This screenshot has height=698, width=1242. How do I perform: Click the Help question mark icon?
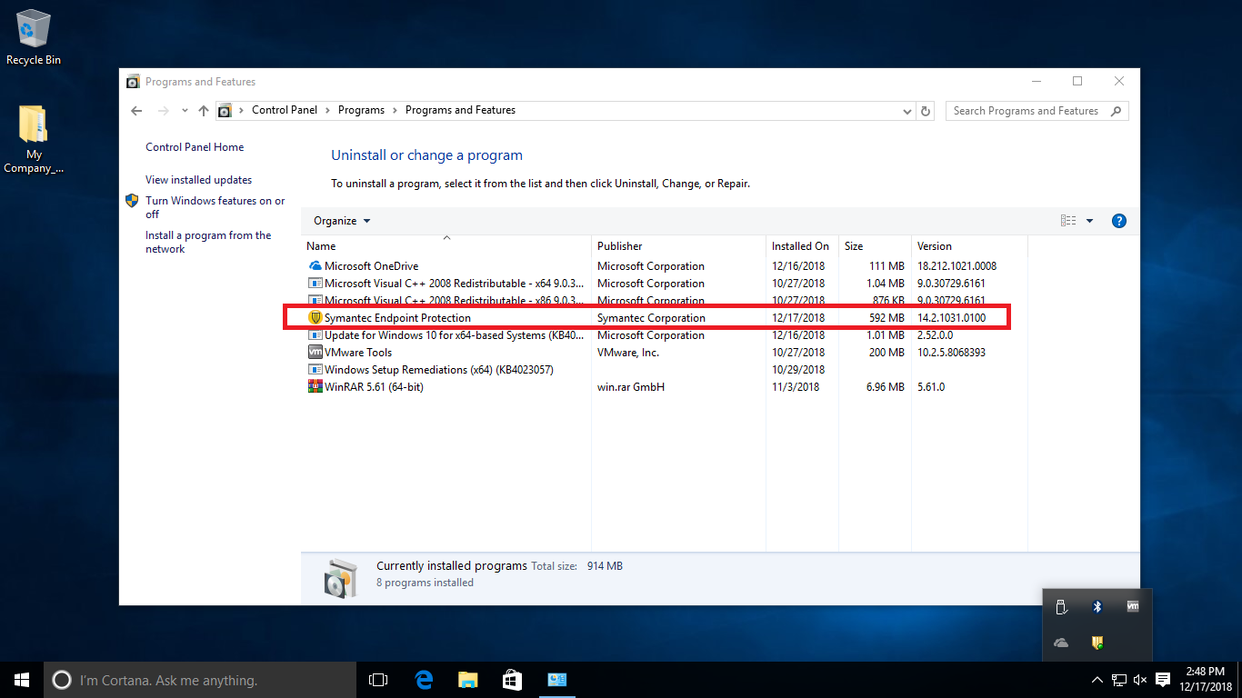(x=1119, y=221)
